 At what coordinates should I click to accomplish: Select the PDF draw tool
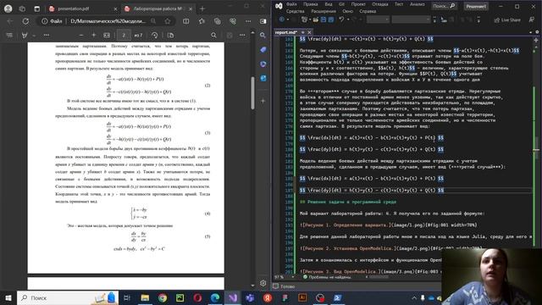tap(25, 36)
